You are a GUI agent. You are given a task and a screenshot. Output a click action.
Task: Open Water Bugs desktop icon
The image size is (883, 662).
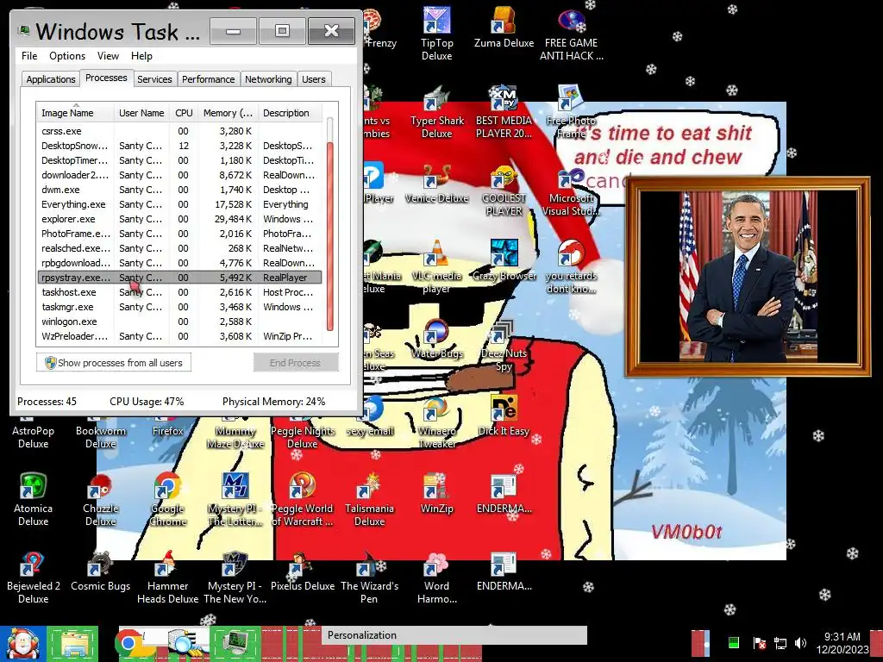coord(436,339)
